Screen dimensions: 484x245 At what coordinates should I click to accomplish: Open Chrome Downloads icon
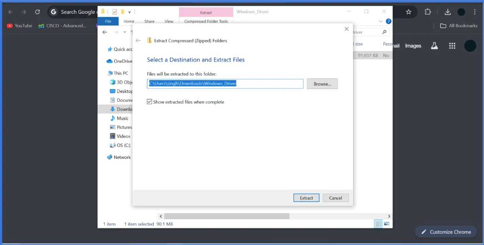pos(448,12)
